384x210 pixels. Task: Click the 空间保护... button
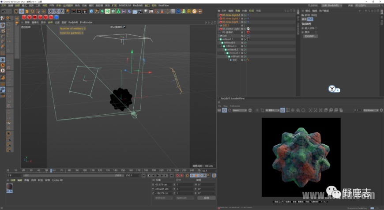click(311, 36)
